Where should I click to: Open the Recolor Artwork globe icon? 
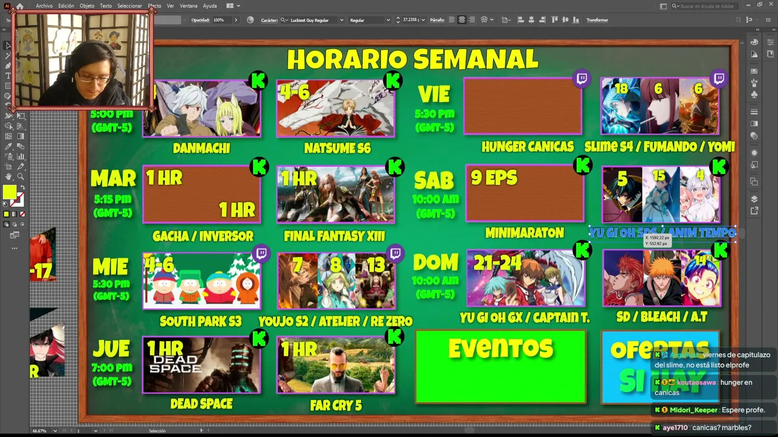click(x=250, y=20)
